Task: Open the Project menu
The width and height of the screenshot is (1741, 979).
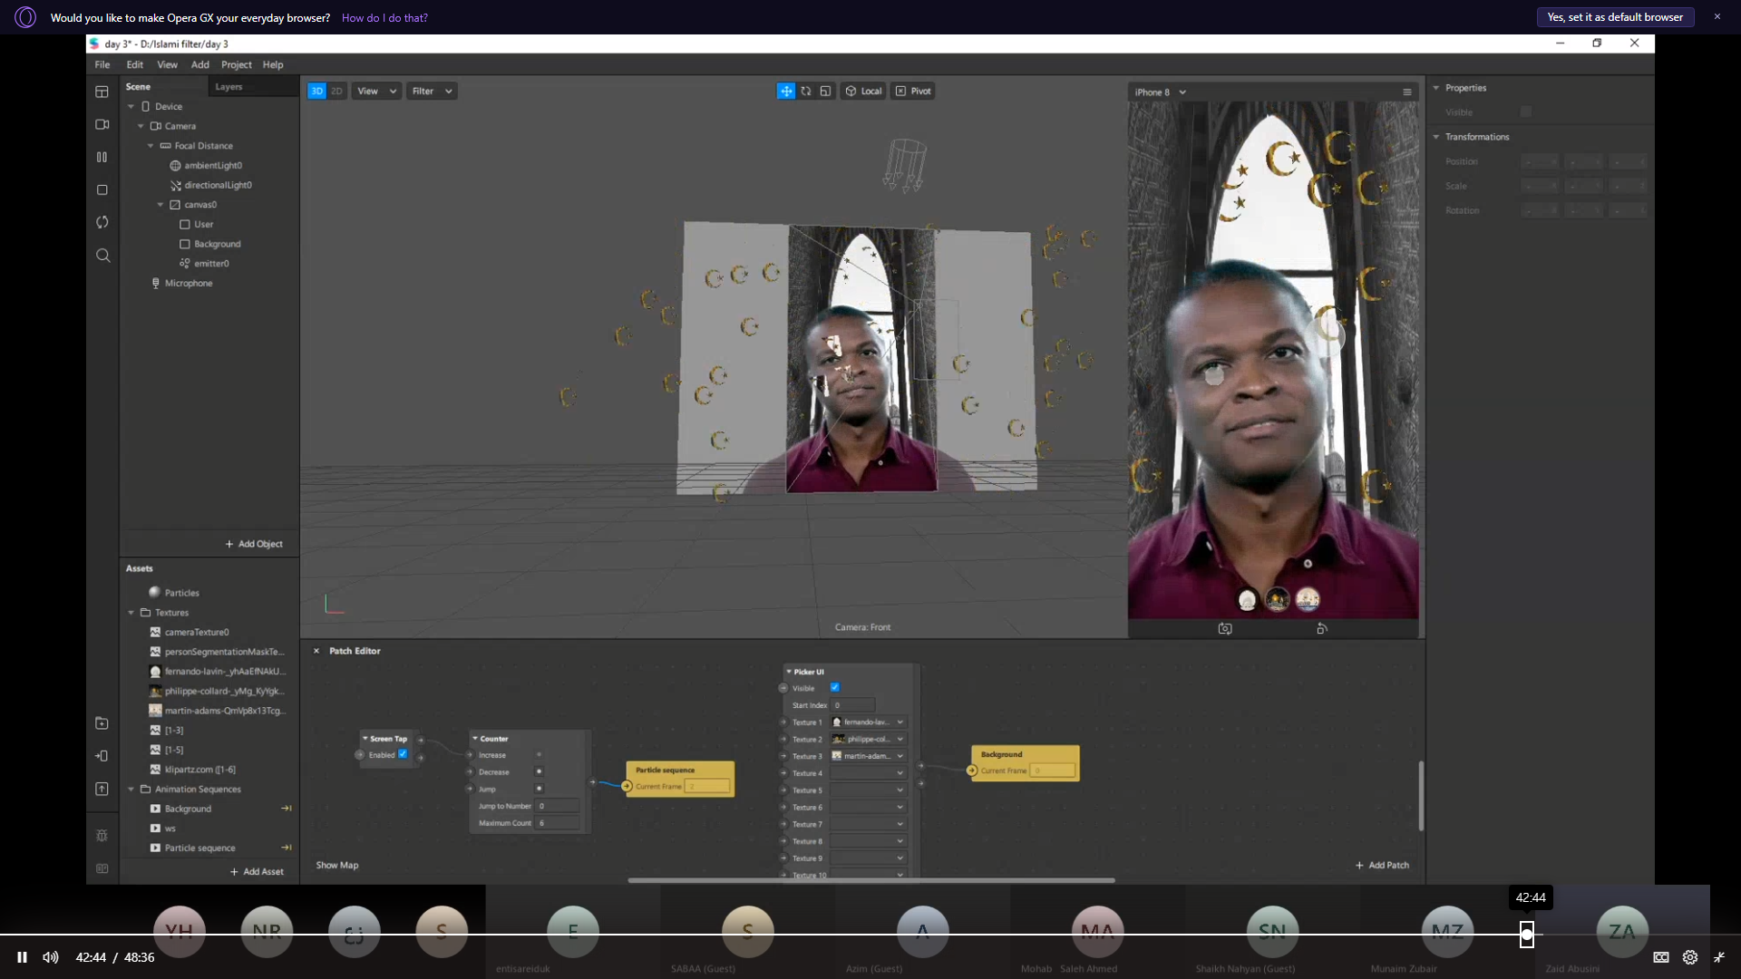Action: (x=237, y=64)
